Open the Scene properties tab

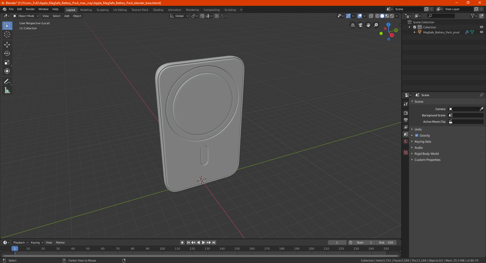(406, 134)
